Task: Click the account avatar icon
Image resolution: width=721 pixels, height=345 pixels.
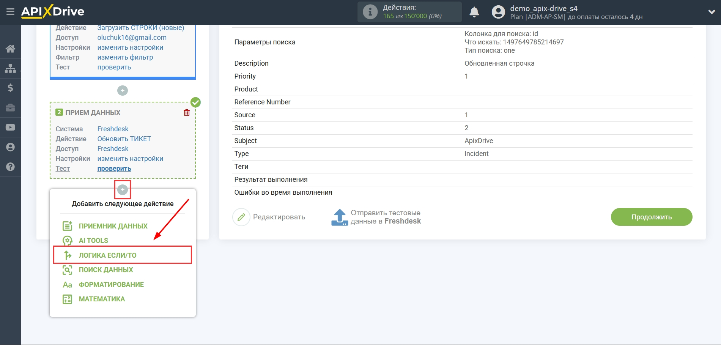Action: click(x=498, y=12)
